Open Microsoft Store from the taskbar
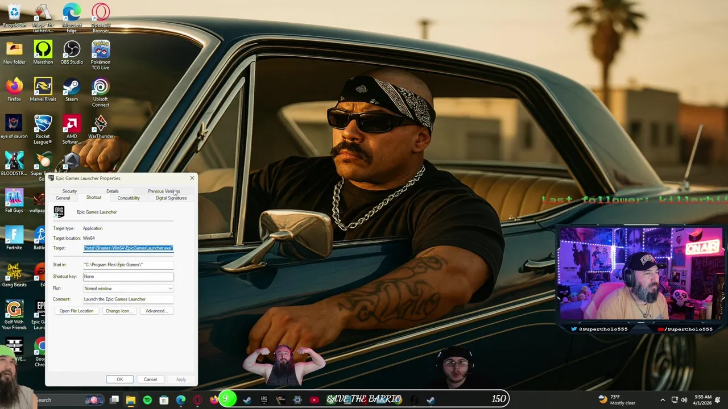 164,400
